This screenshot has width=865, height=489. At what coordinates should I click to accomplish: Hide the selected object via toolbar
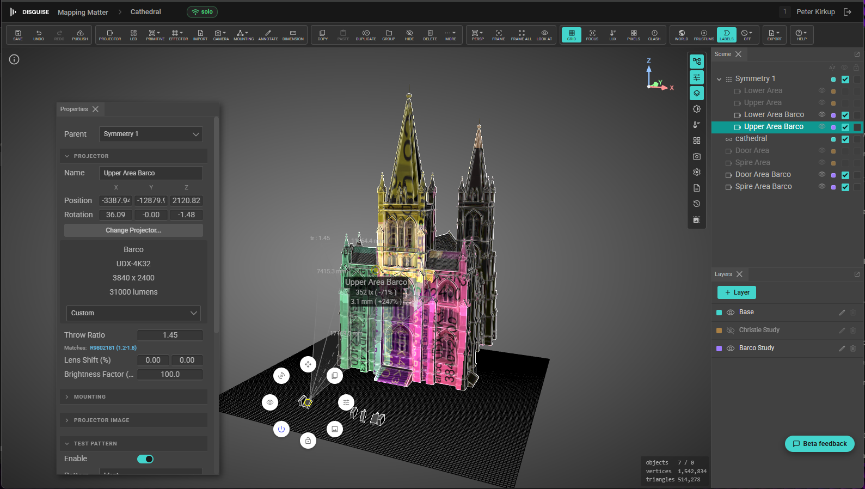pos(409,35)
